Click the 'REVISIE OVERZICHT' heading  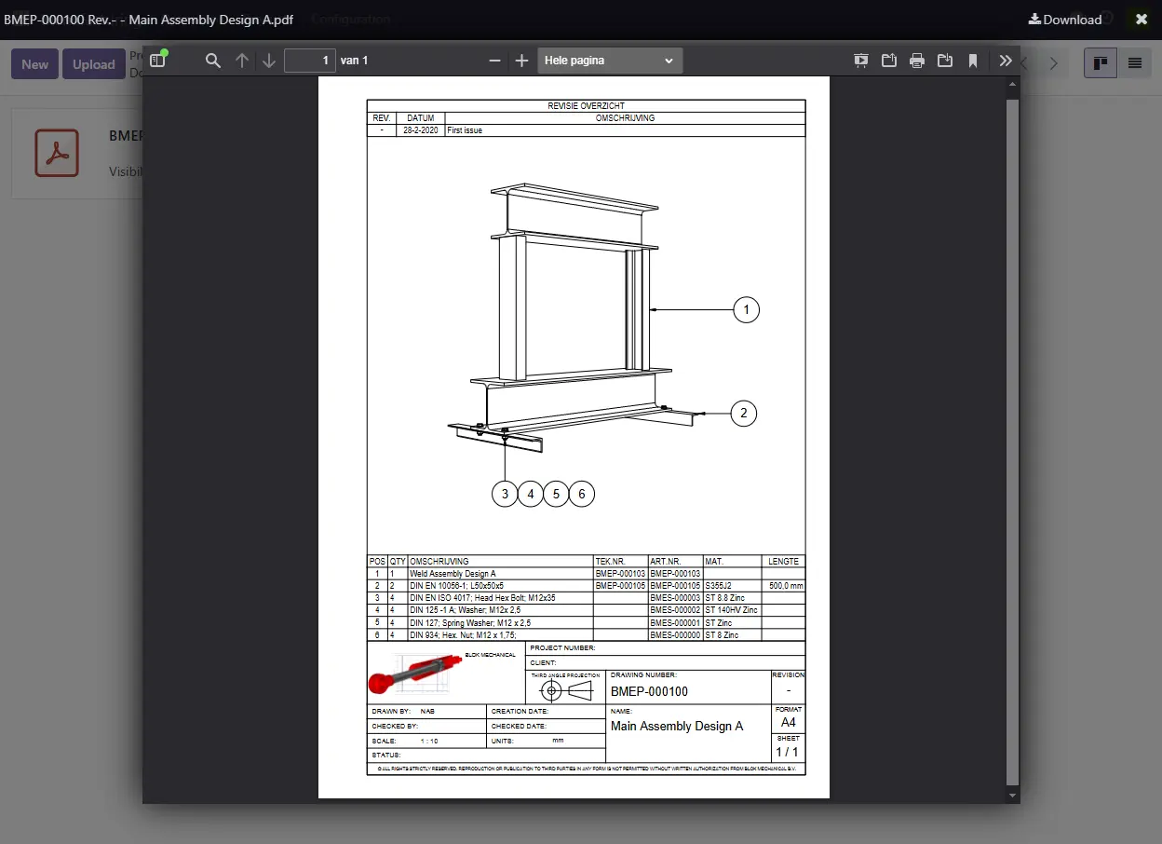[587, 106]
